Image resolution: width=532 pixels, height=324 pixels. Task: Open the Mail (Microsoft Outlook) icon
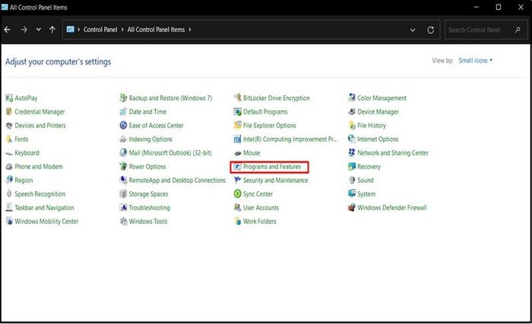point(123,153)
